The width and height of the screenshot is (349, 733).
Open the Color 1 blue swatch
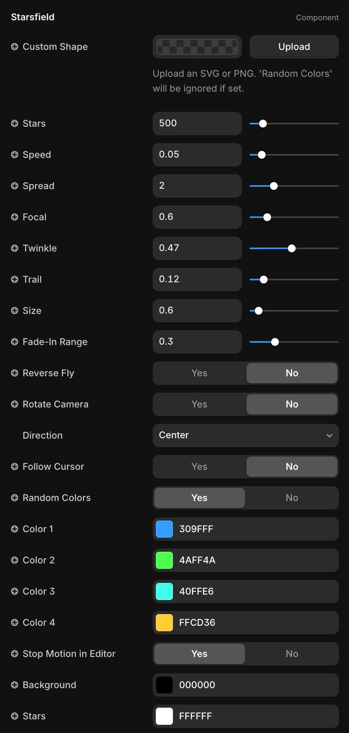[164, 529]
